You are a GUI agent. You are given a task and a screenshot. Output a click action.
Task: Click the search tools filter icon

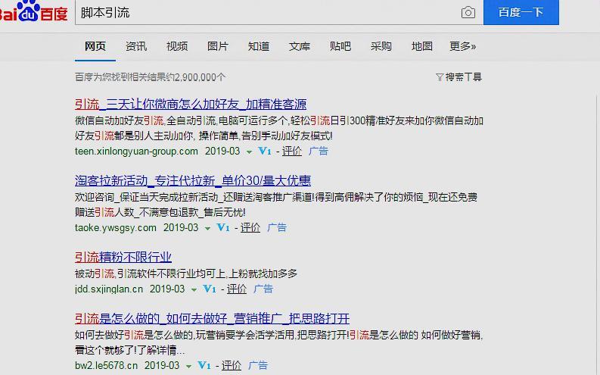tap(440, 77)
